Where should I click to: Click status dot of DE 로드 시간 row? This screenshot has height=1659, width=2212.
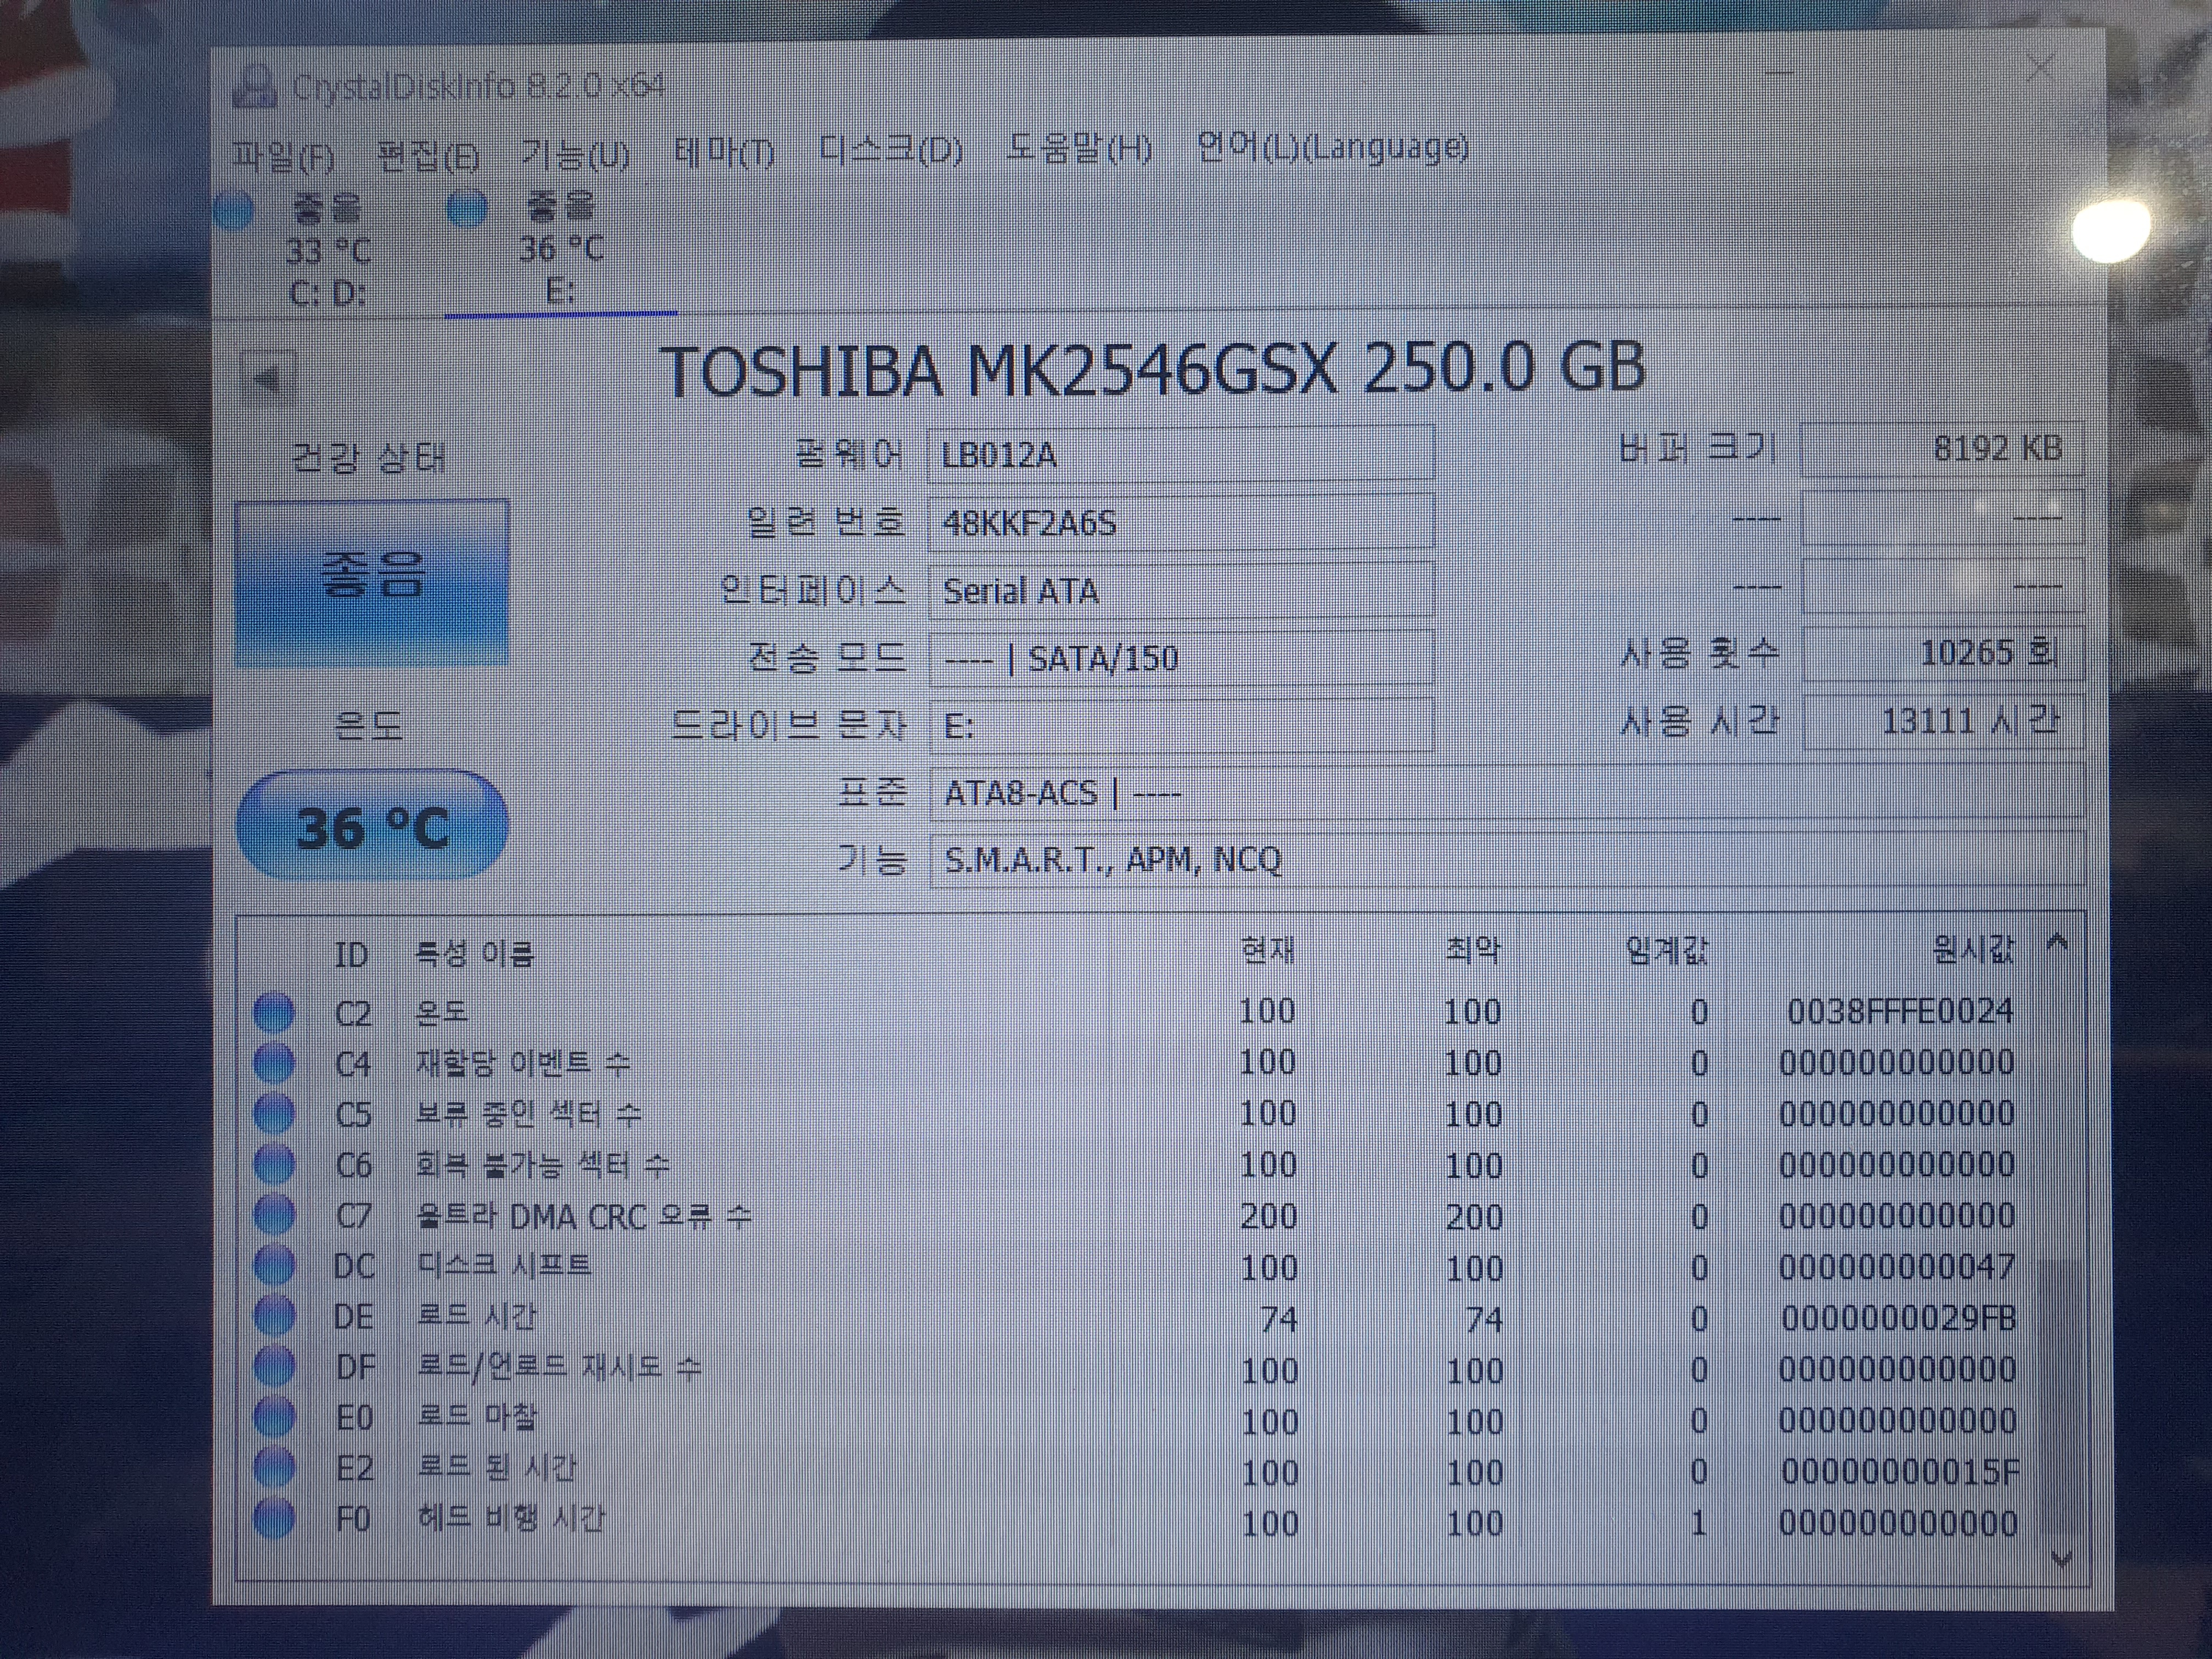coord(274,1316)
